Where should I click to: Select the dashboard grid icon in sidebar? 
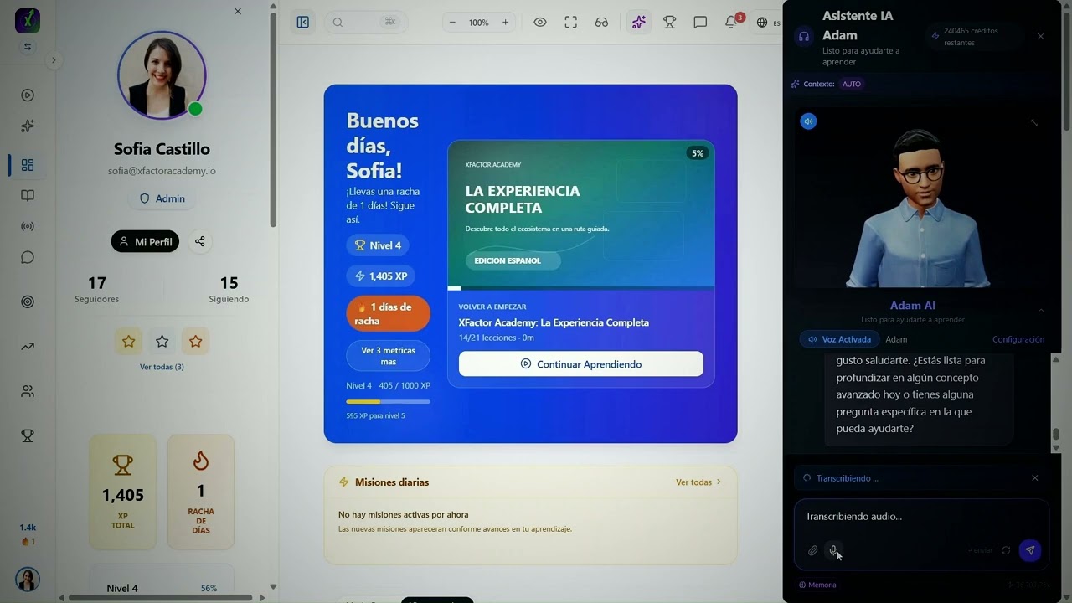pos(28,165)
